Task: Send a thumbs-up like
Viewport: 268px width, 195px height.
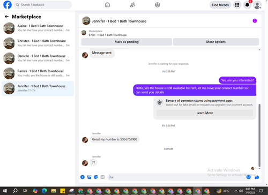Action: [257, 177]
